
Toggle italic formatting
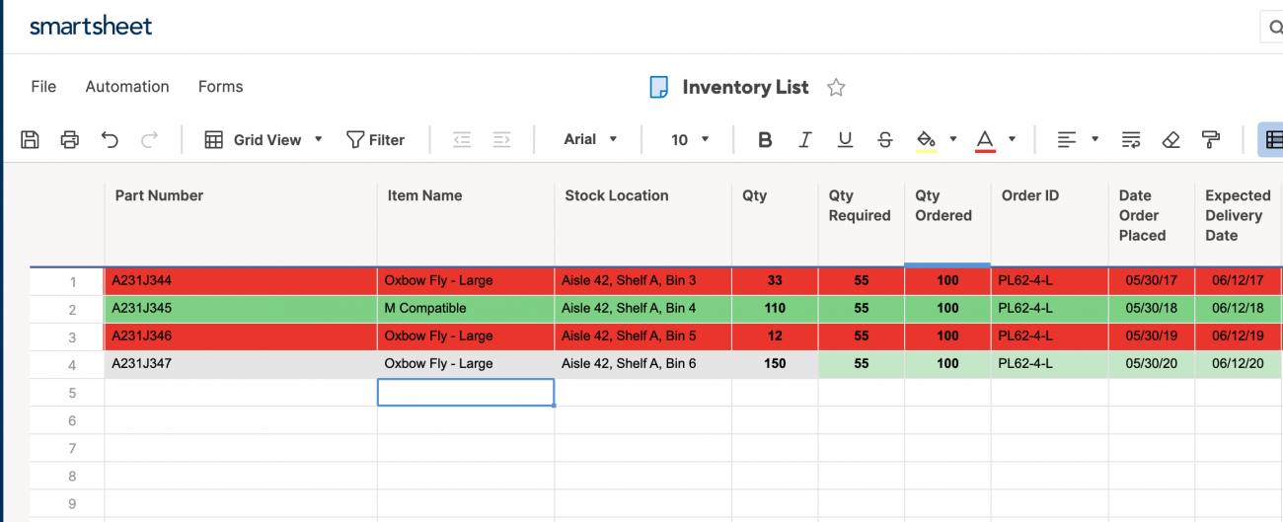[804, 140]
